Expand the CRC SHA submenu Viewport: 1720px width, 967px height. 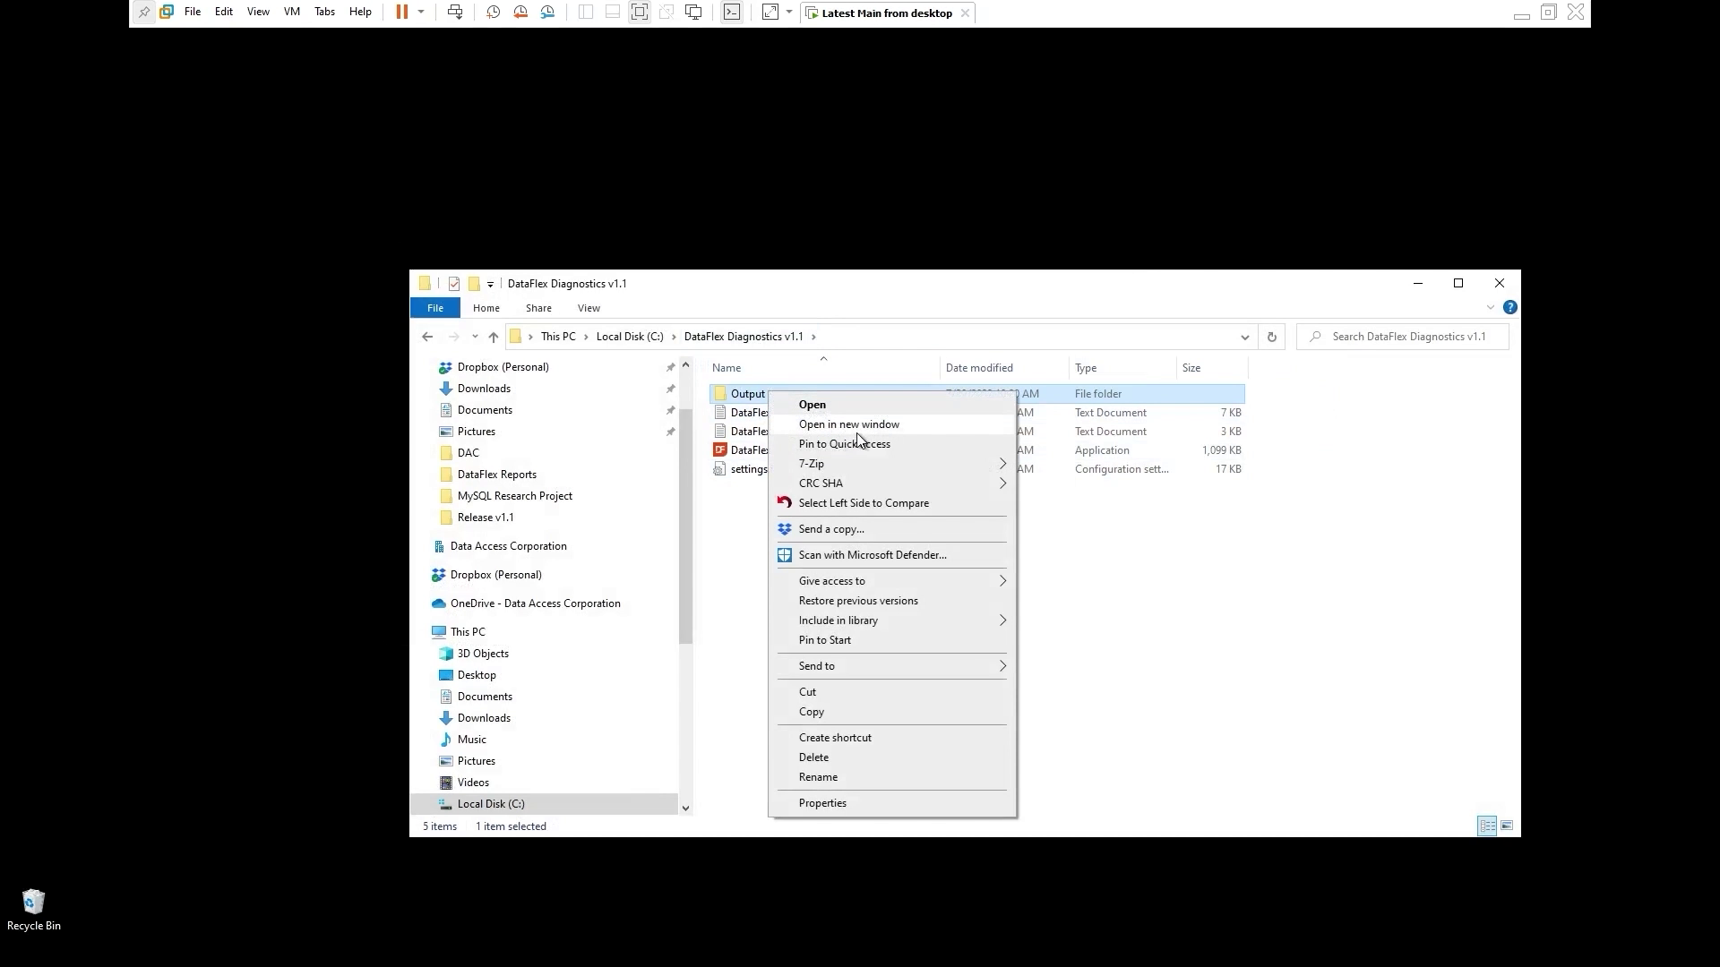pos(893,483)
